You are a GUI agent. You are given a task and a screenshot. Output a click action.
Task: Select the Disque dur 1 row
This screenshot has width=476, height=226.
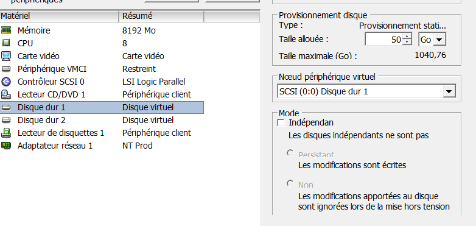(x=102, y=108)
